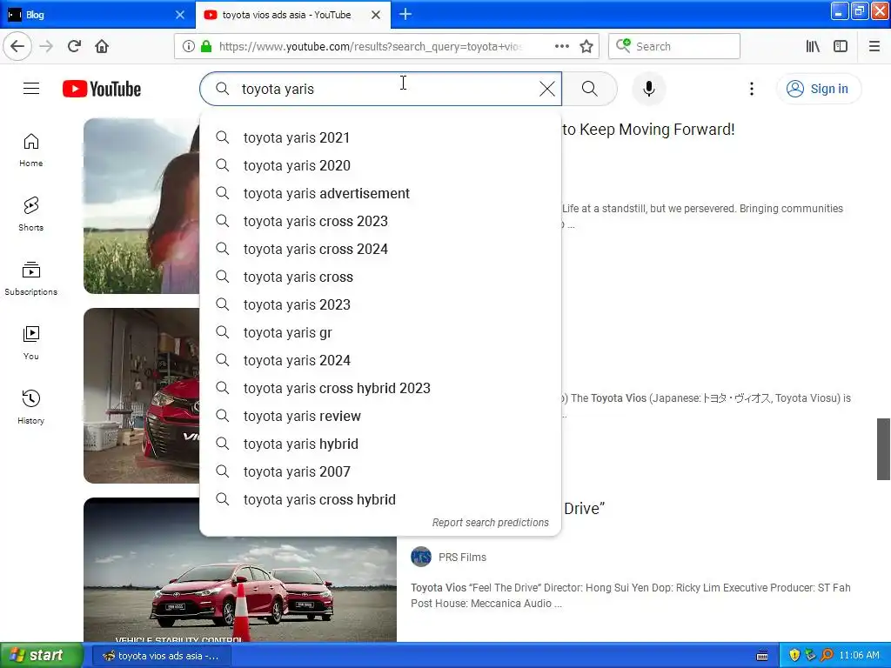This screenshot has width=891, height=668.
Task: Click the security shield tray icon
Action: coord(794,655)
